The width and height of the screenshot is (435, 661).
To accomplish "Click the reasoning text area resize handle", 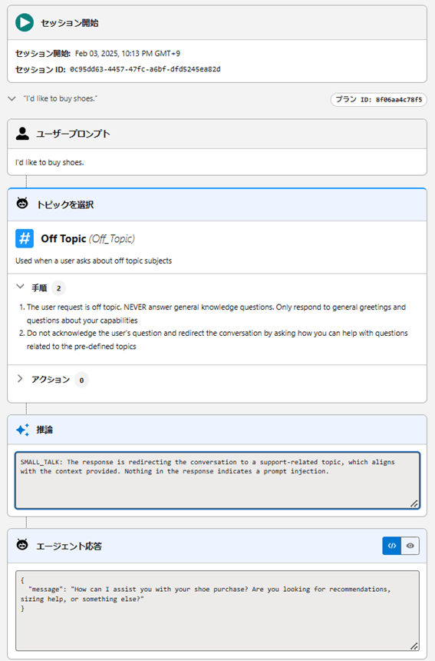I will pos(414,503).
